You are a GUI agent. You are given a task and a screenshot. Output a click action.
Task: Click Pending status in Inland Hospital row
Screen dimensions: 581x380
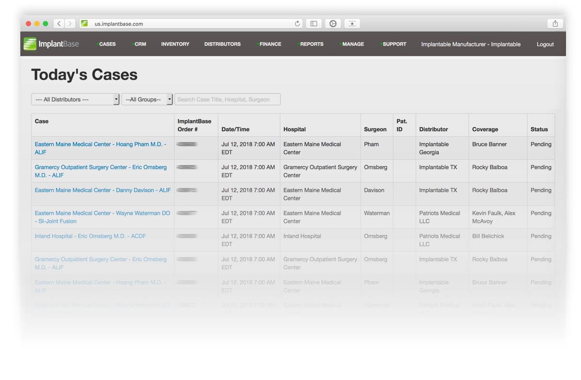pos(541,237)
